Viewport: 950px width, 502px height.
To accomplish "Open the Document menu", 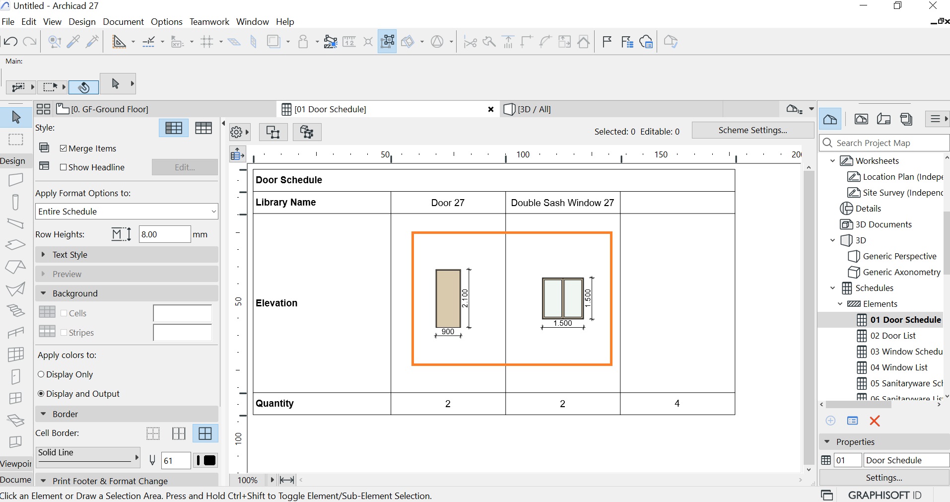I will (x=123, y=22).
